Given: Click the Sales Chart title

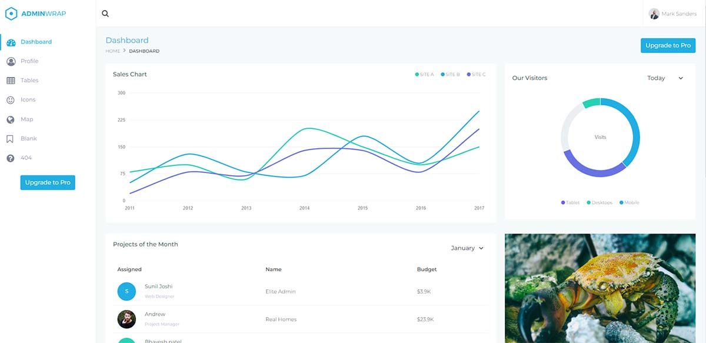Looking at the screenshot, I should [130, 74].
